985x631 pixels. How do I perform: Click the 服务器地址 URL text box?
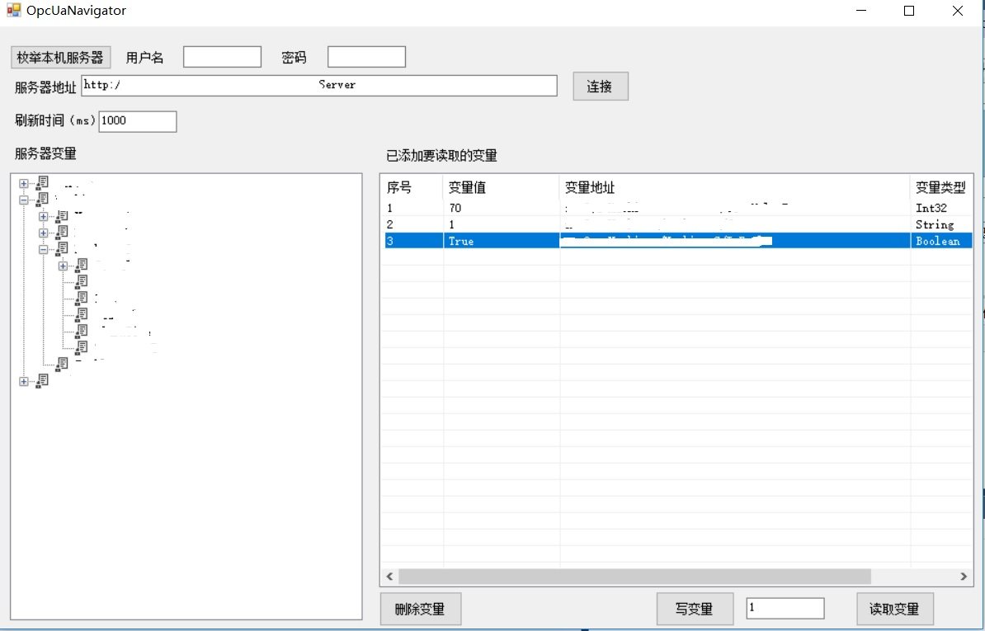pyautogui.click(x=319, y=86)
